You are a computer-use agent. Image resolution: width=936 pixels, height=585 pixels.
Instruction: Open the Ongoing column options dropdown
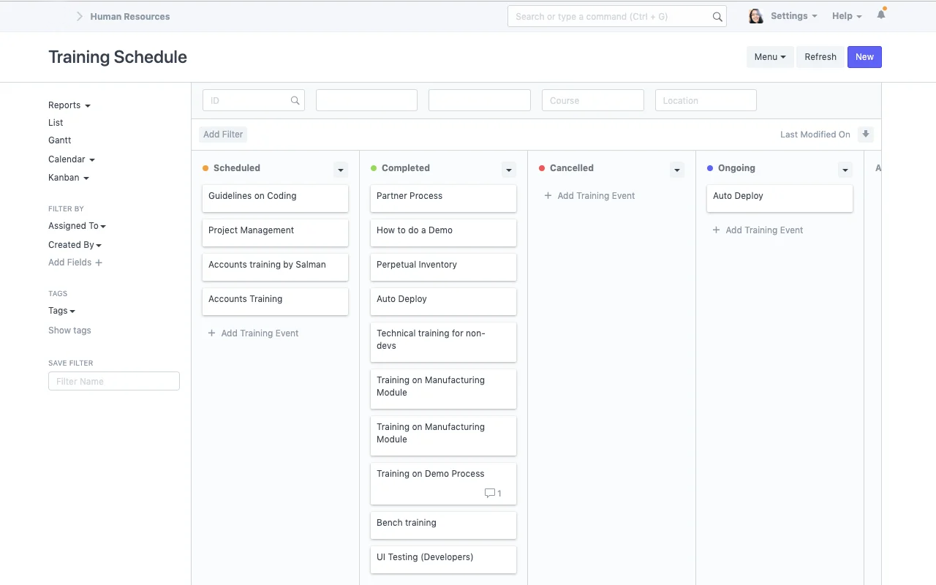[x=845, y=170]
